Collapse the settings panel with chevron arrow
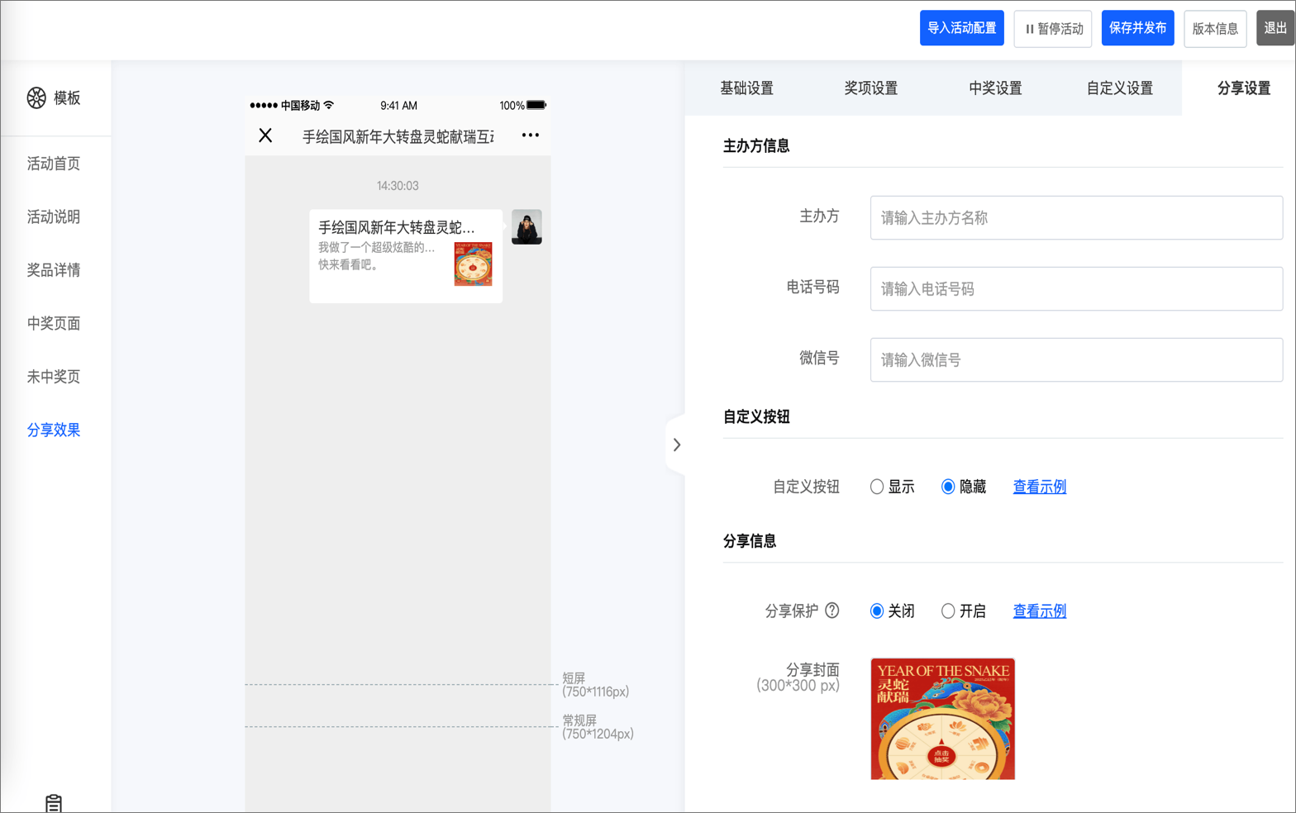1296x813 pixels. pyautogui.click(x=676, y=445)
